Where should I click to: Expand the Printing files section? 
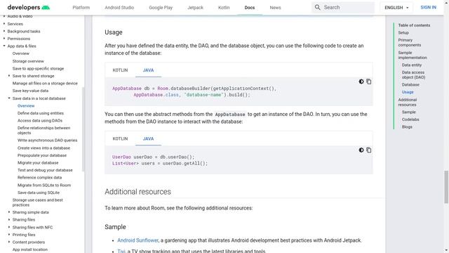tap(9, 235)
